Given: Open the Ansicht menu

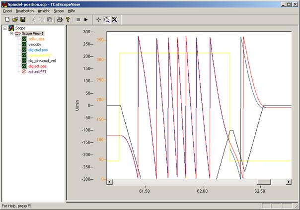Looking at the screenshot, I should [x=44, y=10].
